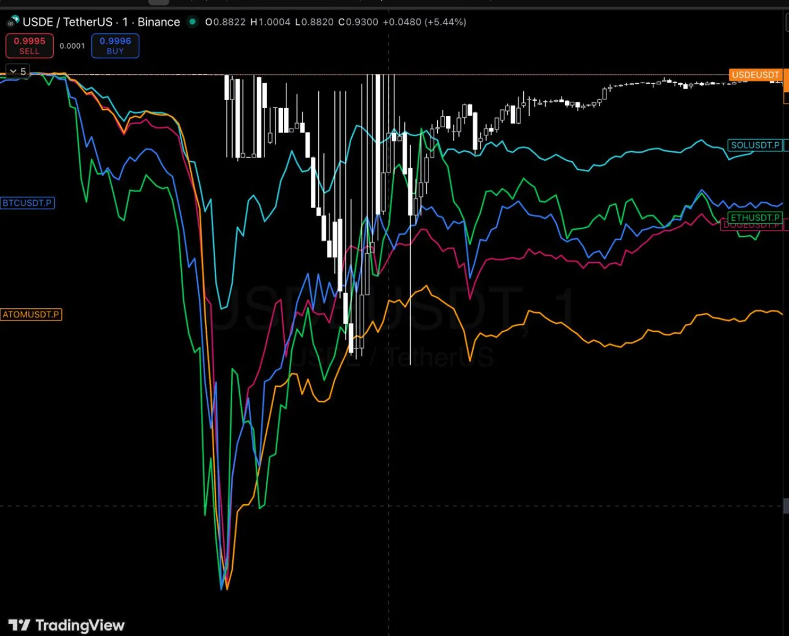The height and width of the screenshot is (636, 789).
Task: Click the green market status dot
Action: pos(193,22)
